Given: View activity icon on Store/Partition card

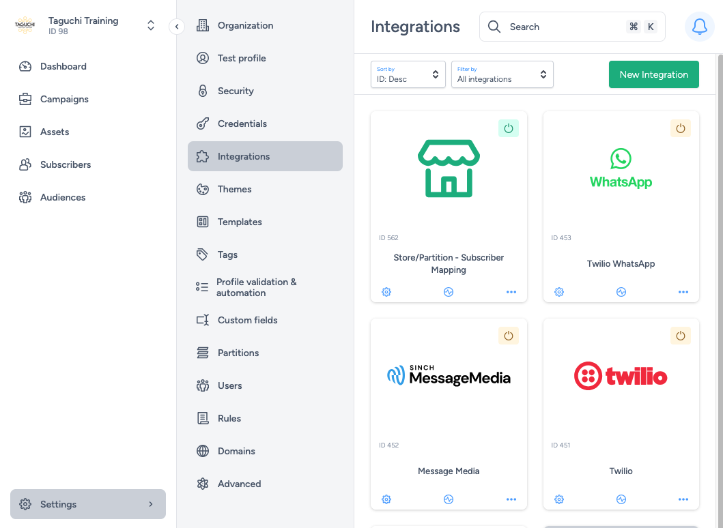Looking at the screenshot, I should [x=448, y=292].
